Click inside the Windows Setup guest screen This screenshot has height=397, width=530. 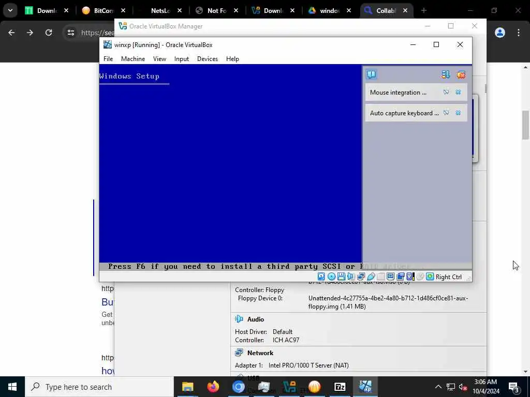[230, 167]
